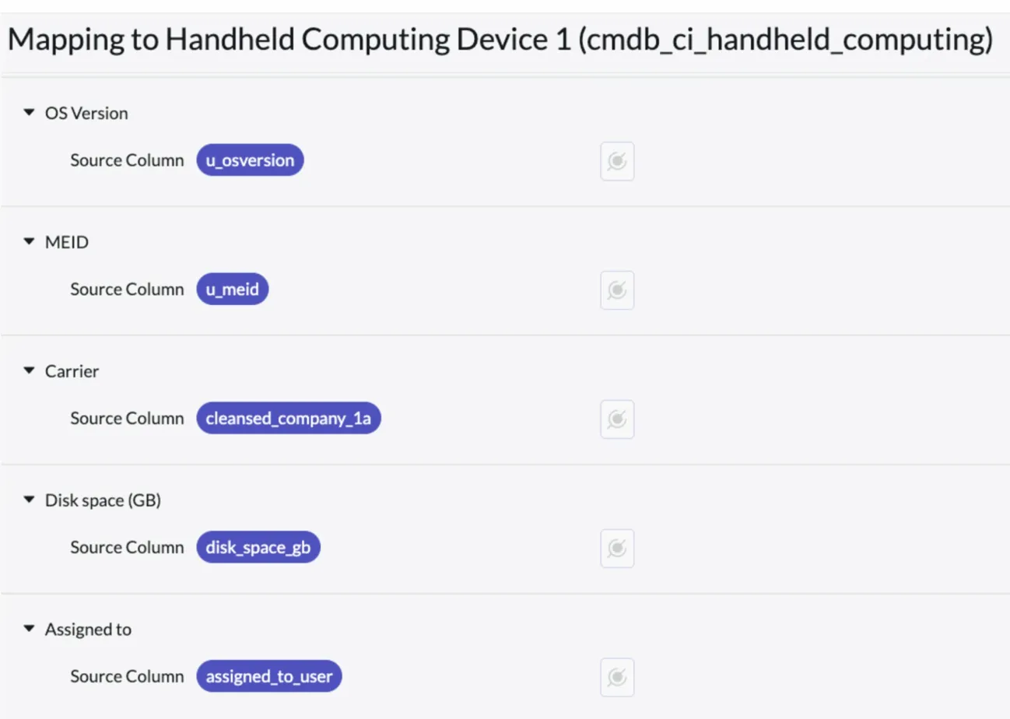The image size is (1010, 719).
Task: Click the OS Version field label
Action: (x=86, y=114)
